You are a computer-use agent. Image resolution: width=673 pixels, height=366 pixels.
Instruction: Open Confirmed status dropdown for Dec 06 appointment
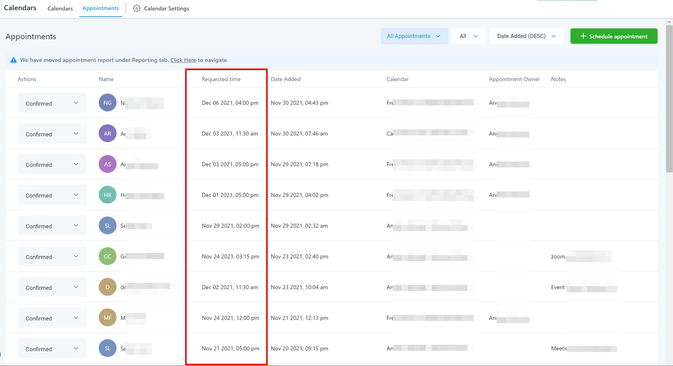[52, 103]
